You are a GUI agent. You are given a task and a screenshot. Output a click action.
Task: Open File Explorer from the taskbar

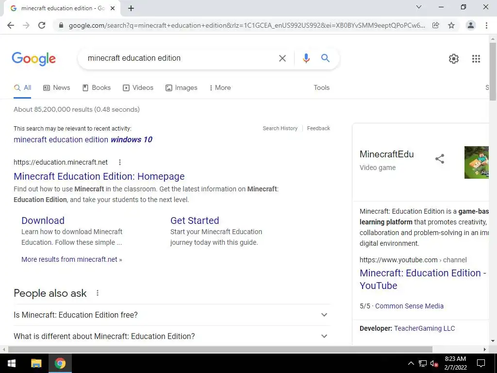(36, 363)
